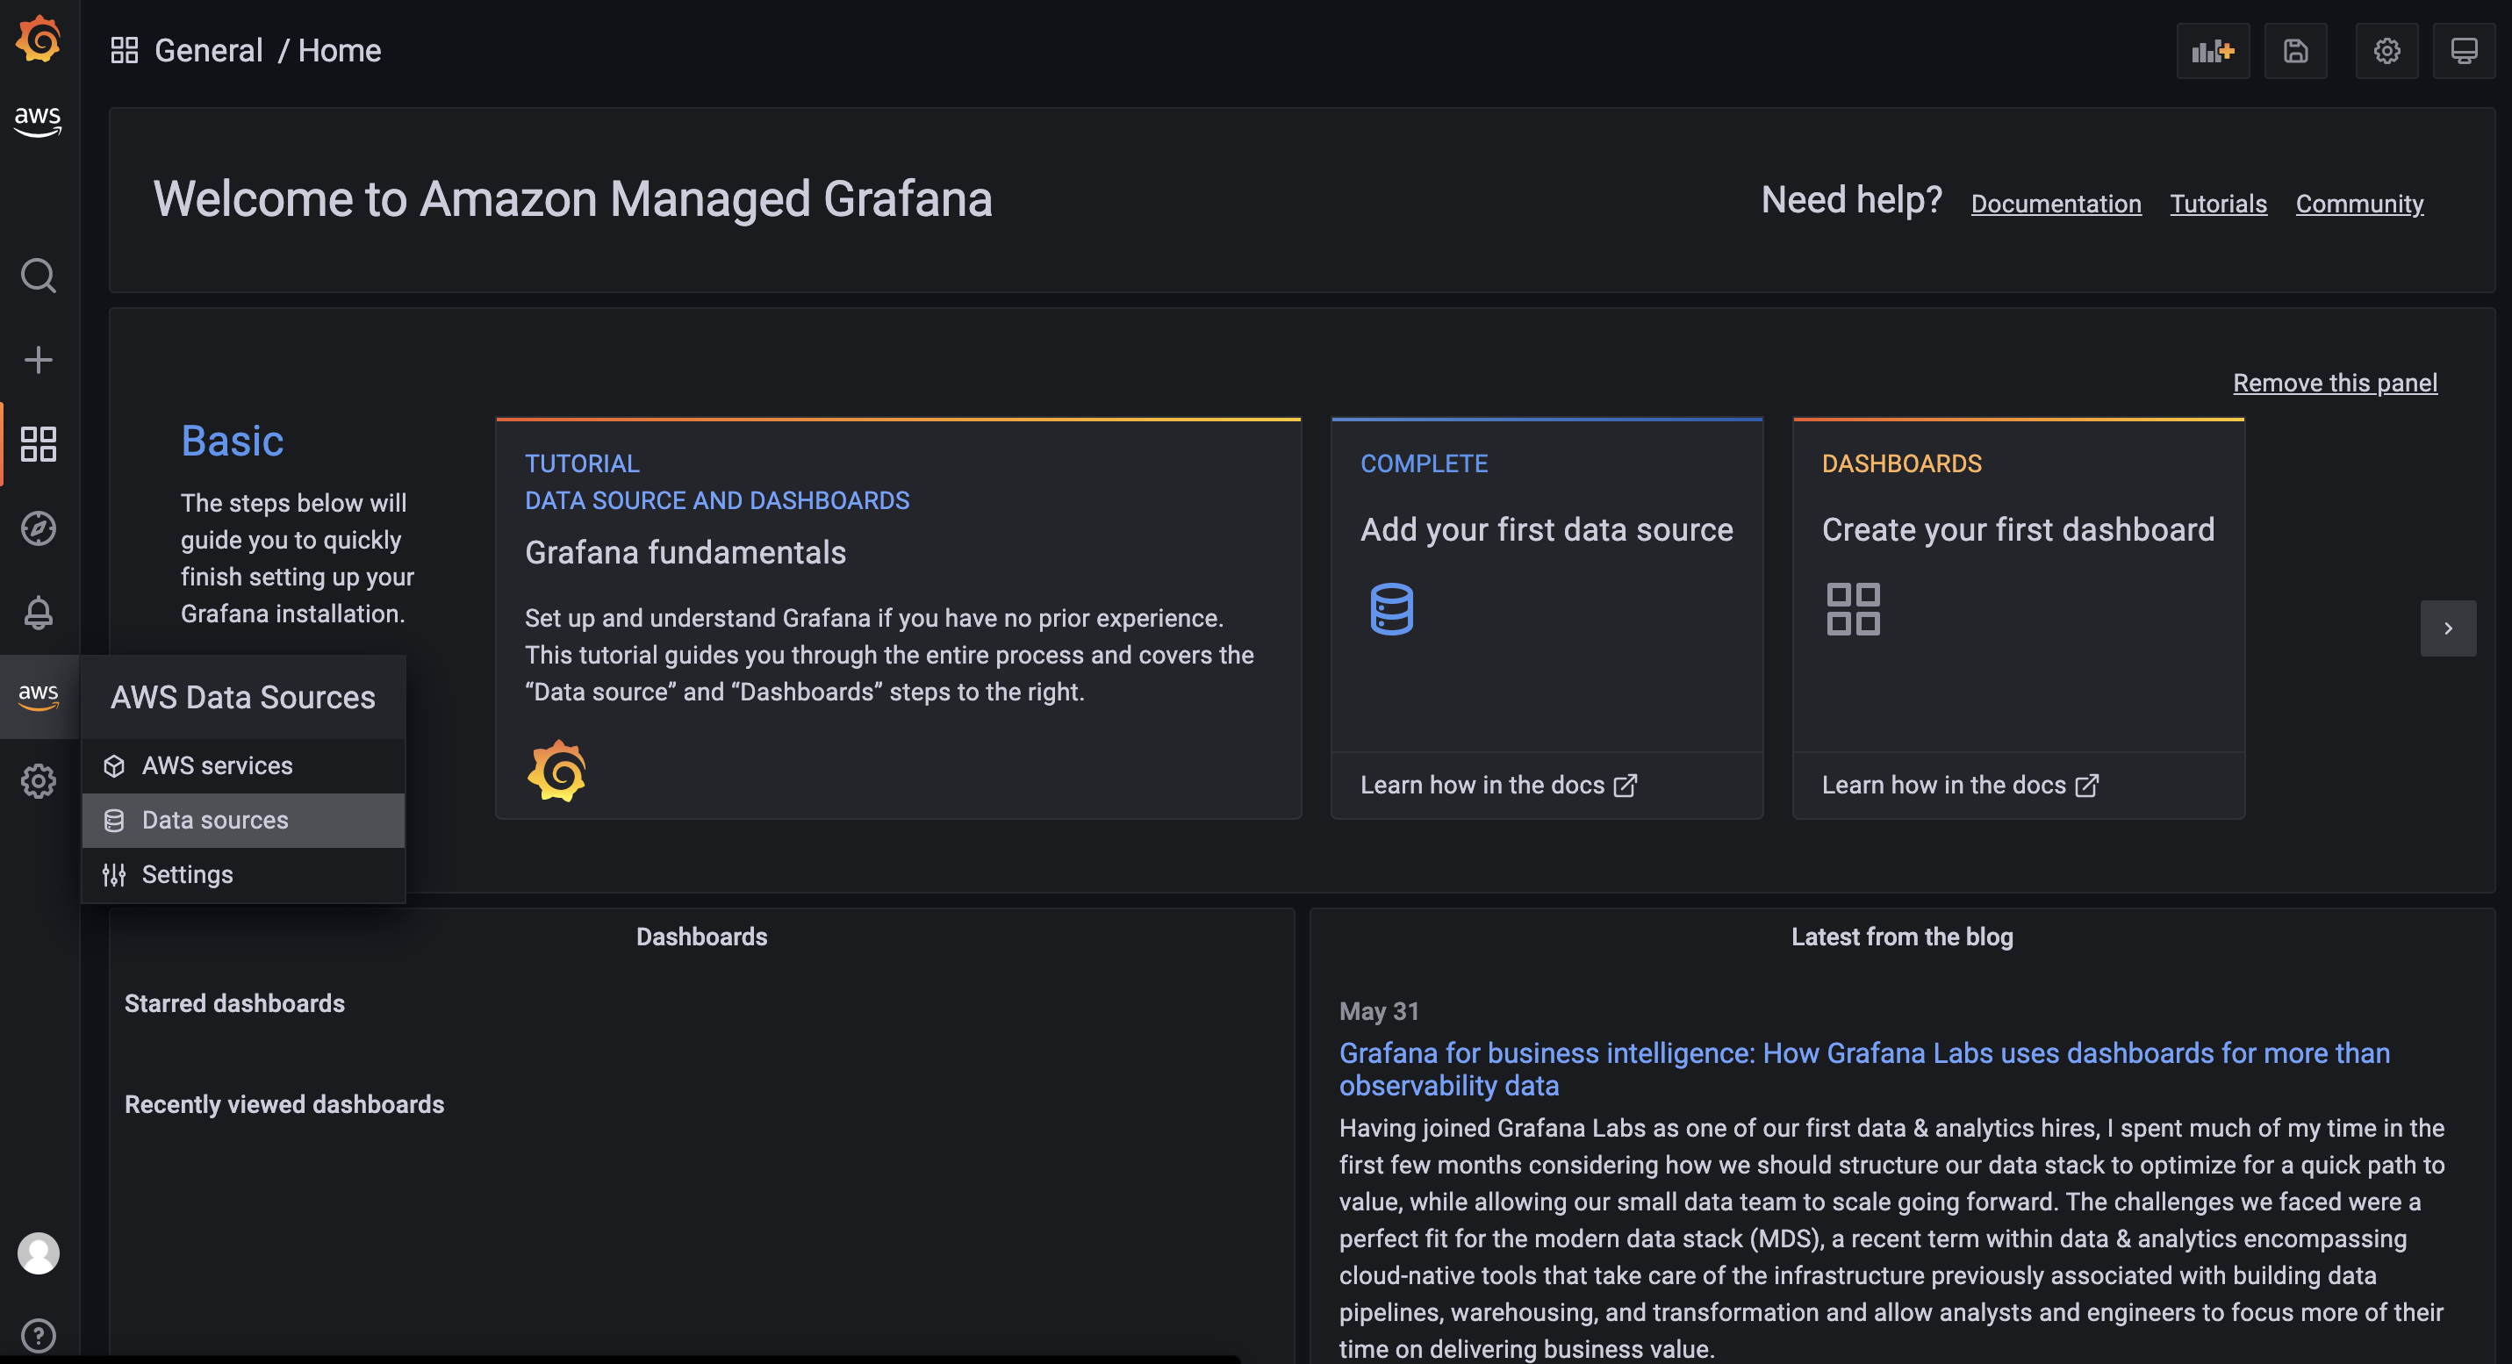This screenshot has height=1364, width=2512.
Task: Click the user avatar in sidebar
Action: tap(38, 1253)
